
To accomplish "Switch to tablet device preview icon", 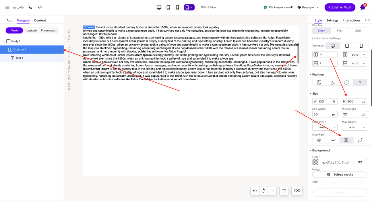I will click(168, 7).
